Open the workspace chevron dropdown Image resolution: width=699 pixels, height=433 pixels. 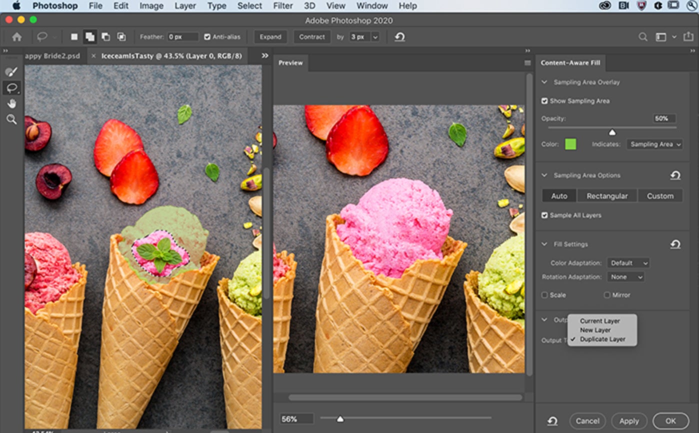pyautogui.click(x=674, y=37)
